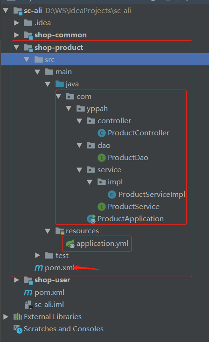This screenshot has width=209, height=342.
Task: Click the Maven icon of shop-product pom.xml
Action: tap(39, 268)
